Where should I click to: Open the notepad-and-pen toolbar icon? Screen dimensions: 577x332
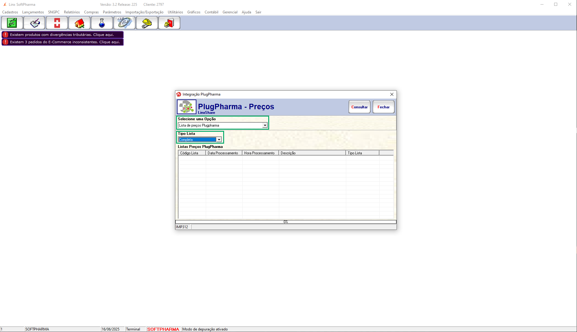pos(34,23)
